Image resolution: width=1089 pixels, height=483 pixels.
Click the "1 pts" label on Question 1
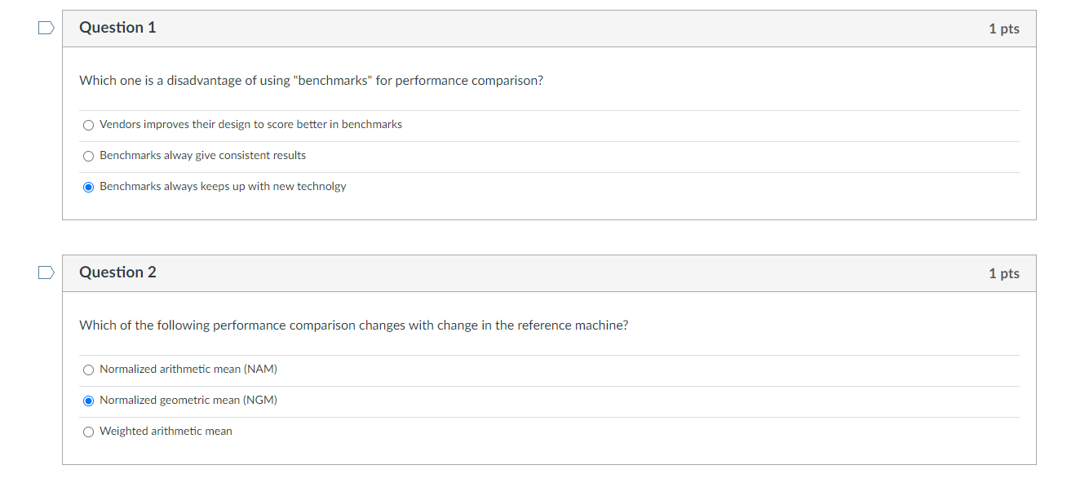[1003, 29]
